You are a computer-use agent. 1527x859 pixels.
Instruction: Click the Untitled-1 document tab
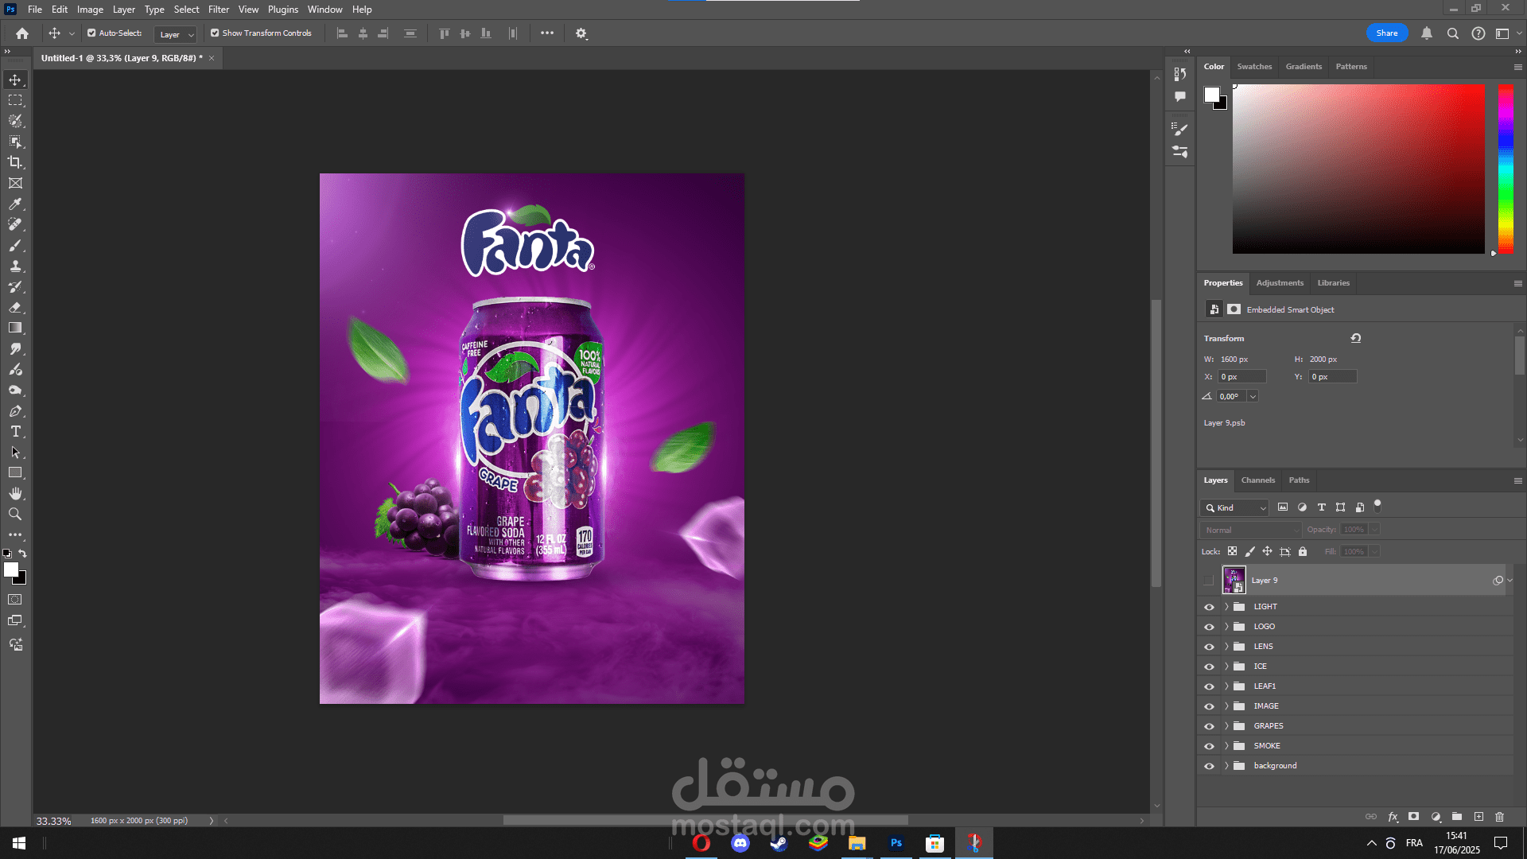click(122, 58)
